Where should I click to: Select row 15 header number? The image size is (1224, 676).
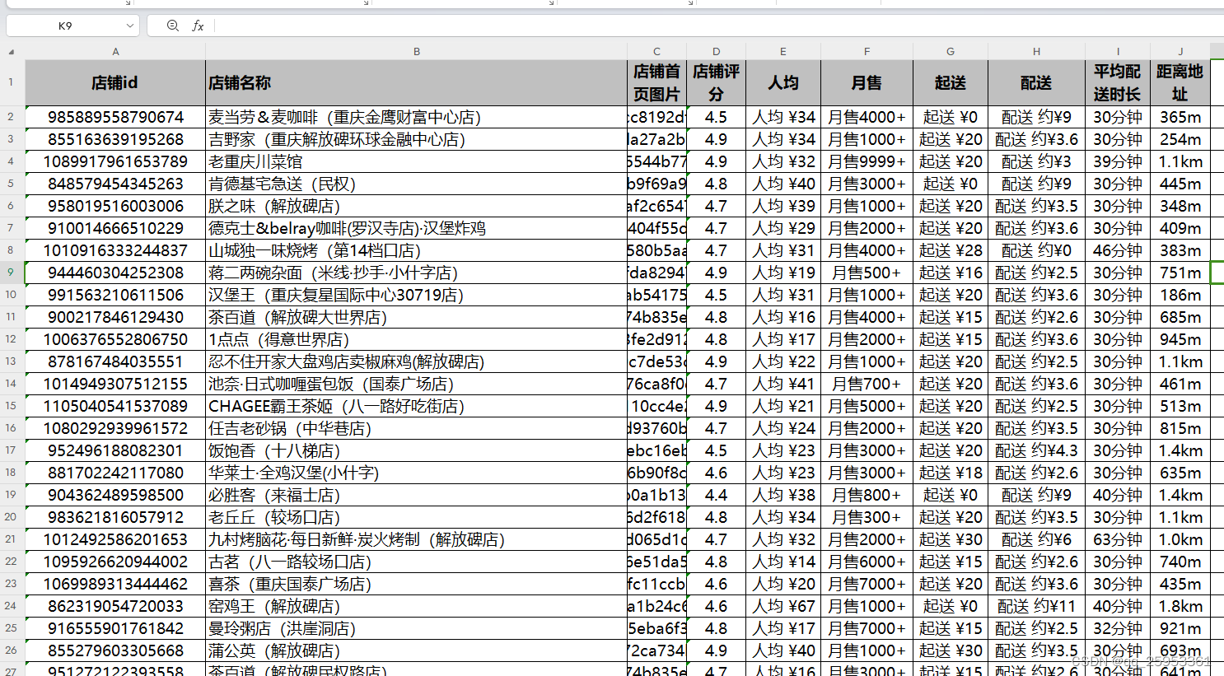12,405
